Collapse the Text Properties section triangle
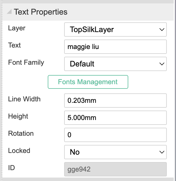This screenshot has width=176, height=181. [9, 12]
